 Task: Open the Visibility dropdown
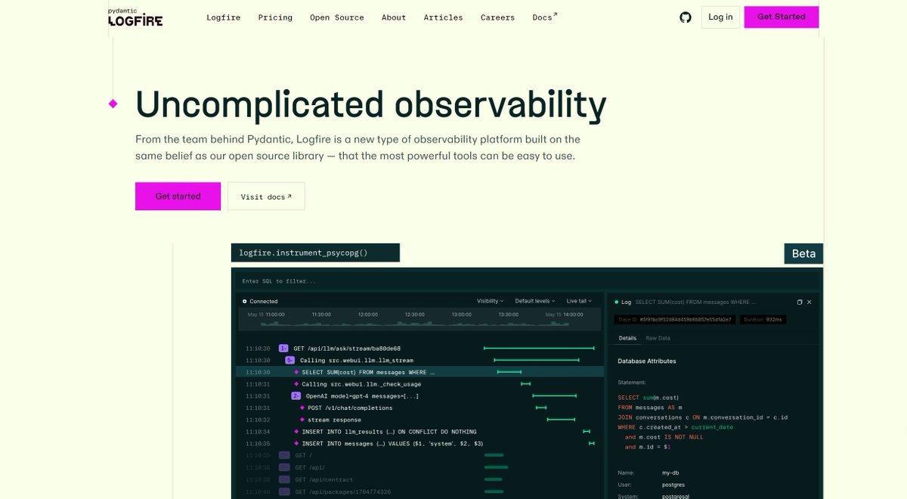coord(490,301)
